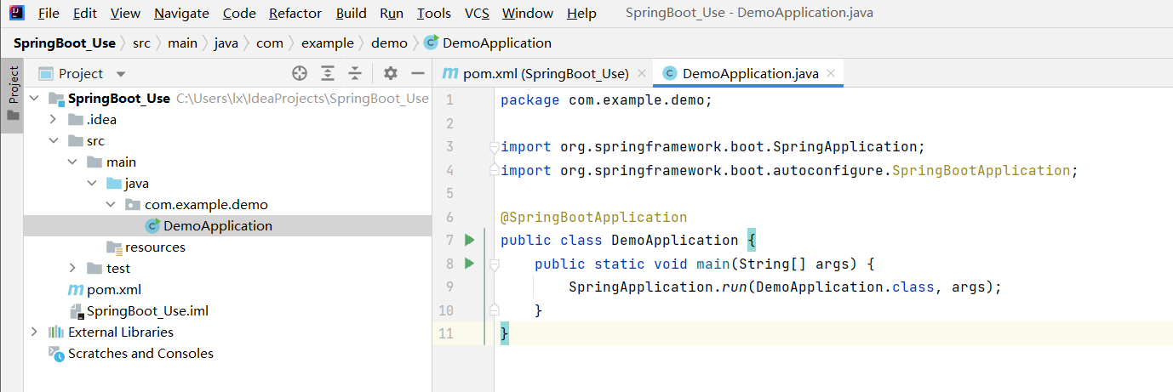Fold the imports block on line 3
Screen dimensions: 1173x392
pyautogui.click(x=494, y=147)
